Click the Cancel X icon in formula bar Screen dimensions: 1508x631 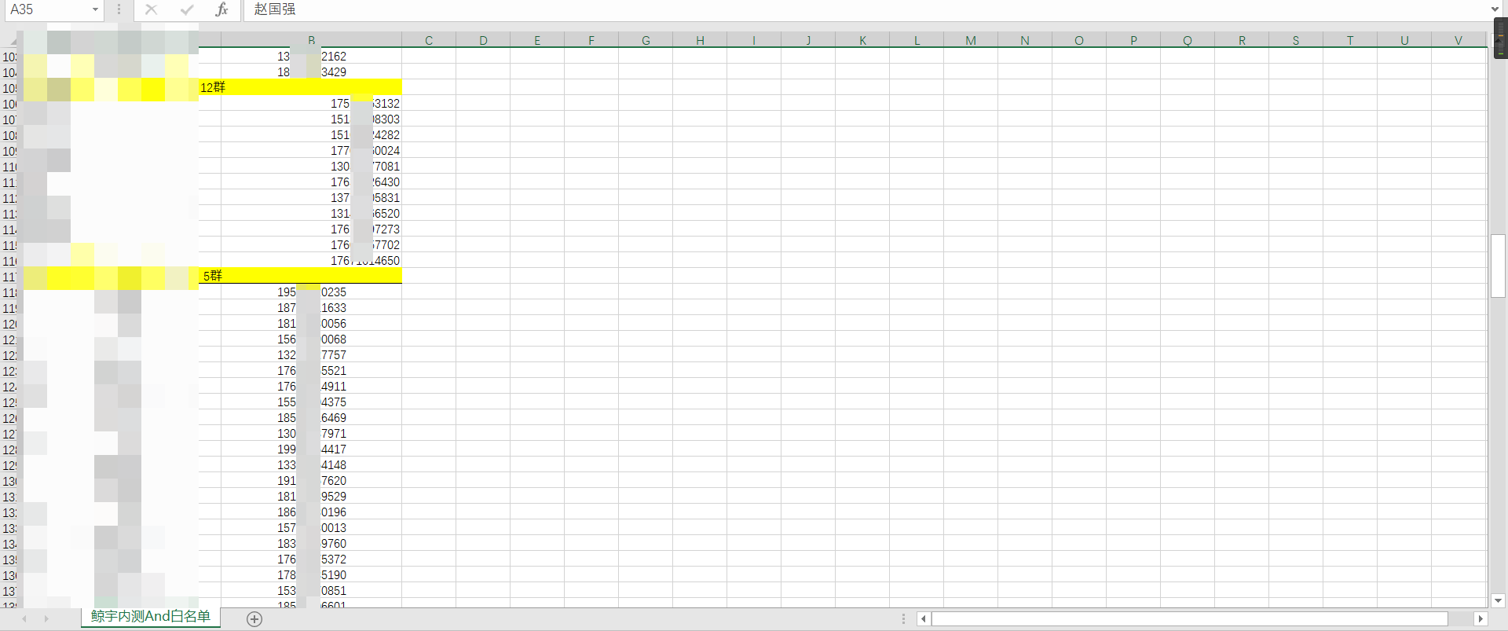(x=152, y=9)
